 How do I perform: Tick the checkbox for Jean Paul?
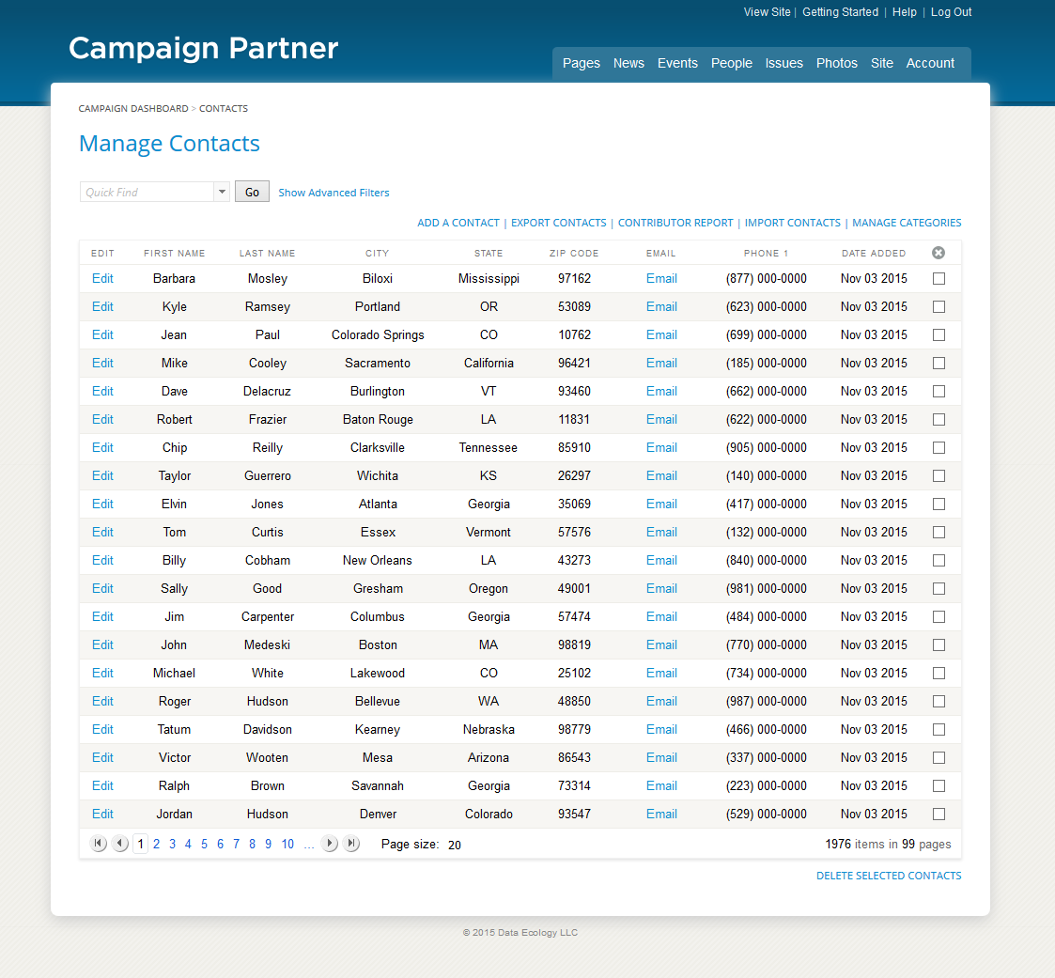coord(939,335)
